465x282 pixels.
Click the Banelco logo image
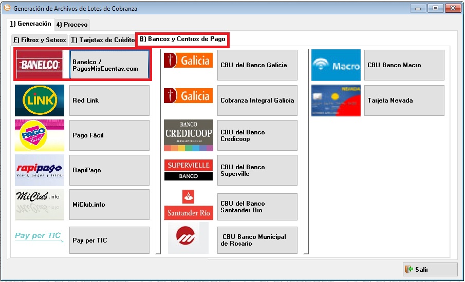point(40,65)
